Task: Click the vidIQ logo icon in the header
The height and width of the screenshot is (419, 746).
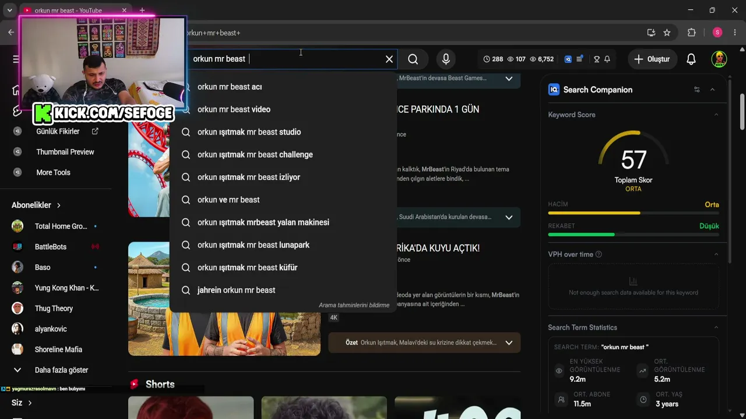Action: click(568, 59)
